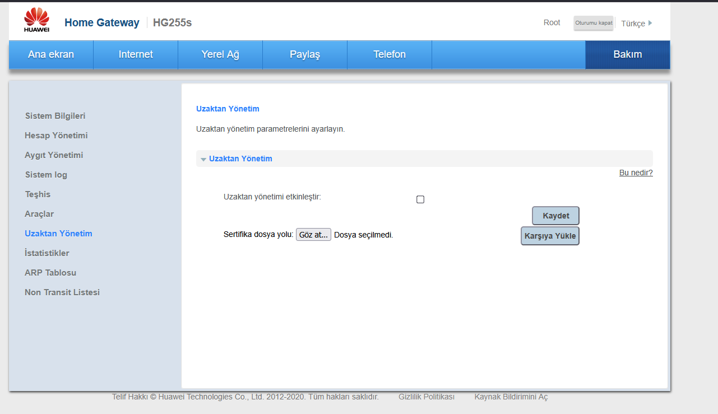
Task: Click the HG255s model name
Action: (173, 23)
